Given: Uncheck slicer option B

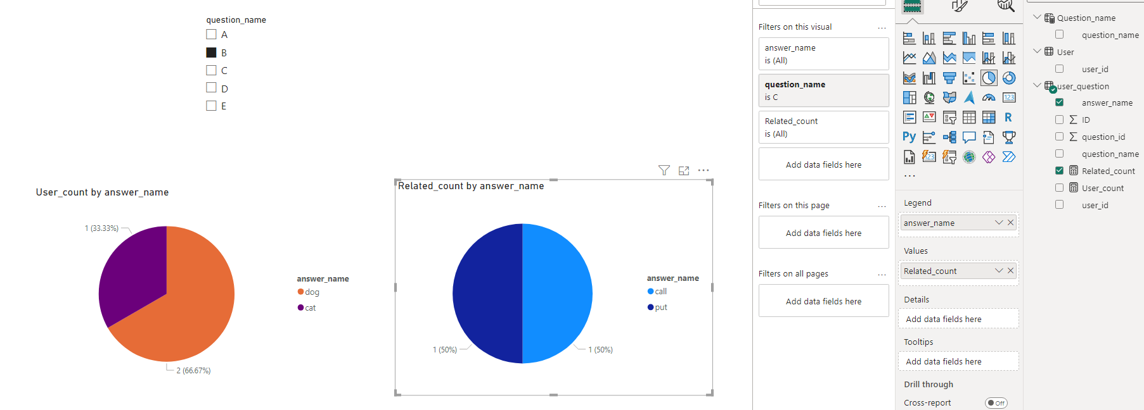Looking at the screenshot, I should (x=211, y=53).
